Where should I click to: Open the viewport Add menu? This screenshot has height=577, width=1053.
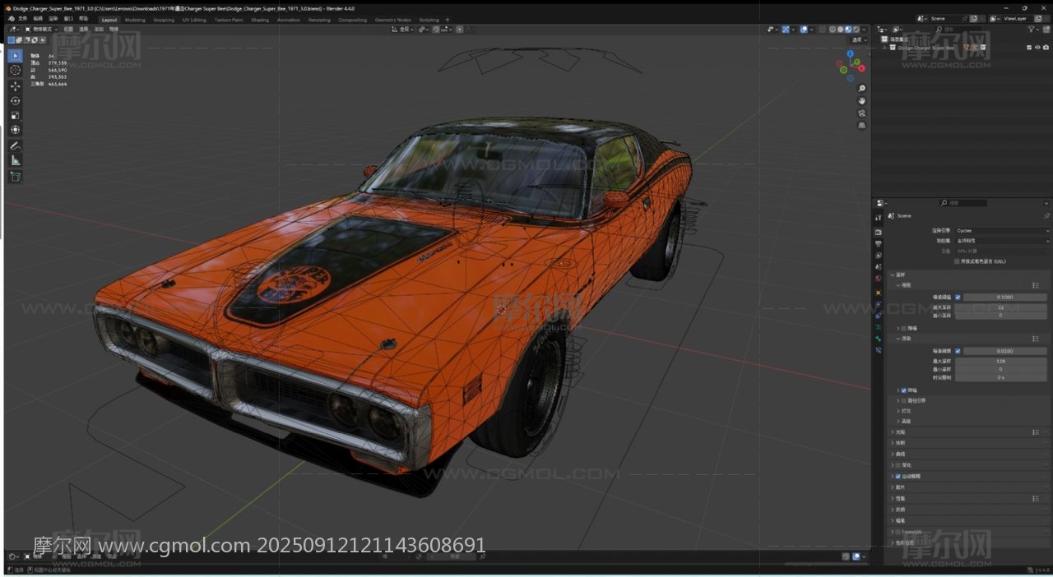tap(99, 29)
